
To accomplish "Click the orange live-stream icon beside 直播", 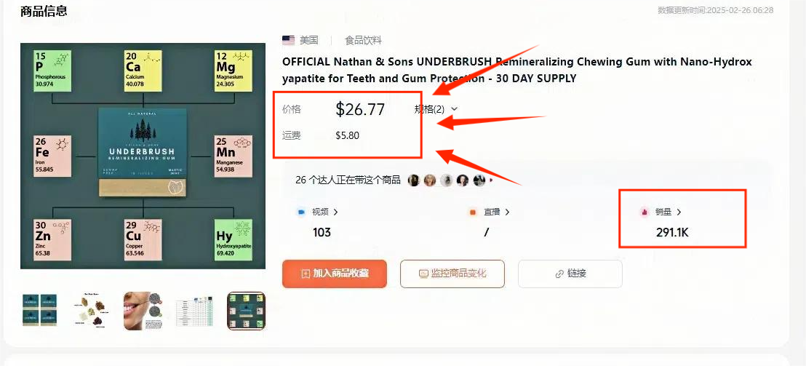I will (x=473, y=212).
